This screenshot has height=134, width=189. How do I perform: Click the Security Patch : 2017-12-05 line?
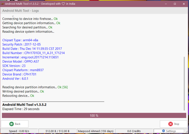[21, 44]
